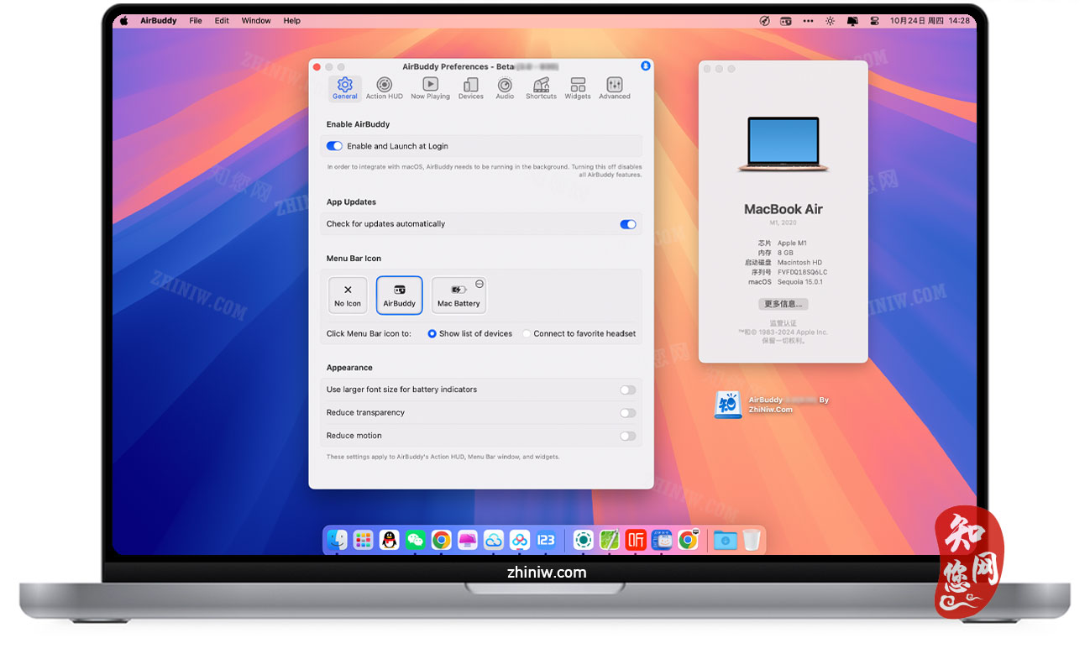Open Control Center from menu bar
This screenshot has height=654, width=1090.
(x=874, y=21)
